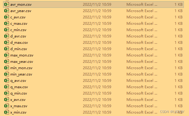
Task: Click the 1 KB size of c_max.csv
Action: [179, 24]
